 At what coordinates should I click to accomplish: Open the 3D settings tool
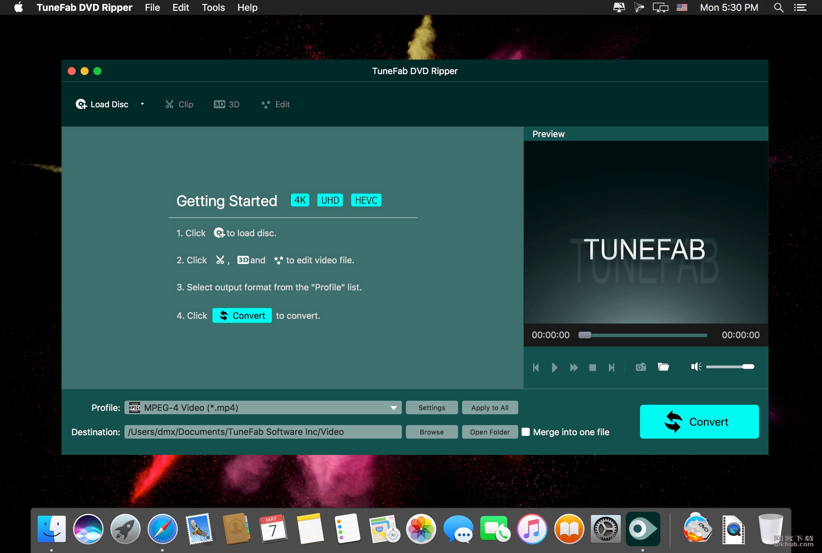(227, 104)
